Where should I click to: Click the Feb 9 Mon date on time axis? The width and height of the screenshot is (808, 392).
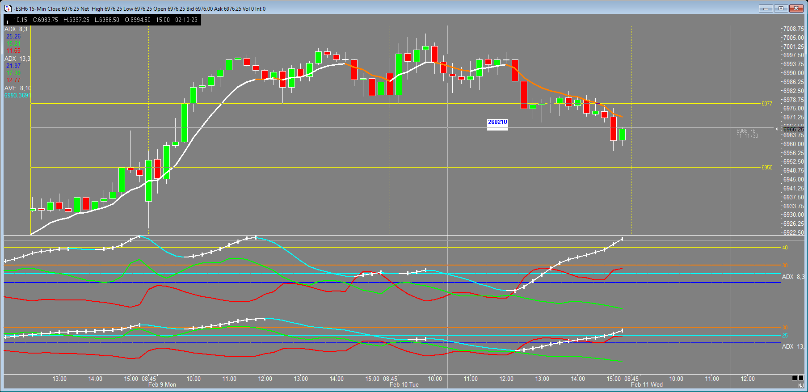point(162,385)
